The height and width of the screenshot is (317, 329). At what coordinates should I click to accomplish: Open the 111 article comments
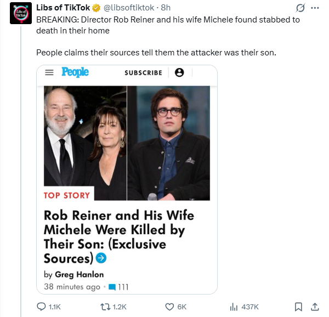(118, 287)
